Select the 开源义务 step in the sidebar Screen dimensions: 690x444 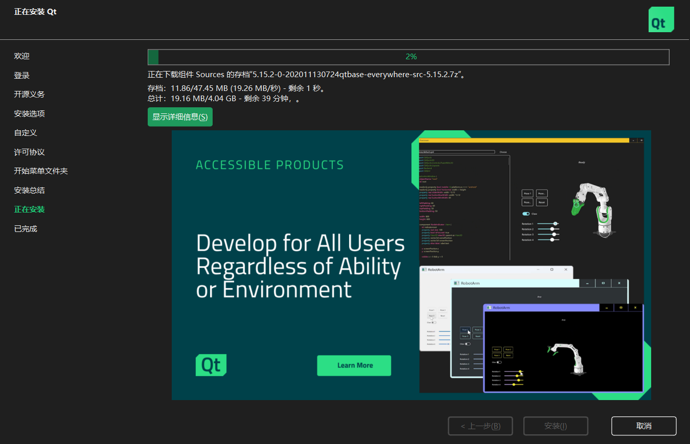tap(29, 95)
